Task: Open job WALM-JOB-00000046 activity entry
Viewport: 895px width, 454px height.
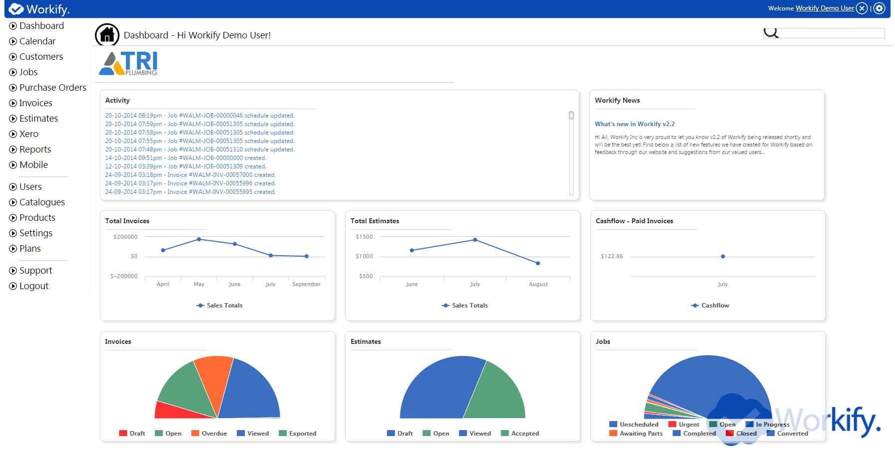Action: pyautogui.click(x=199, y=116)
